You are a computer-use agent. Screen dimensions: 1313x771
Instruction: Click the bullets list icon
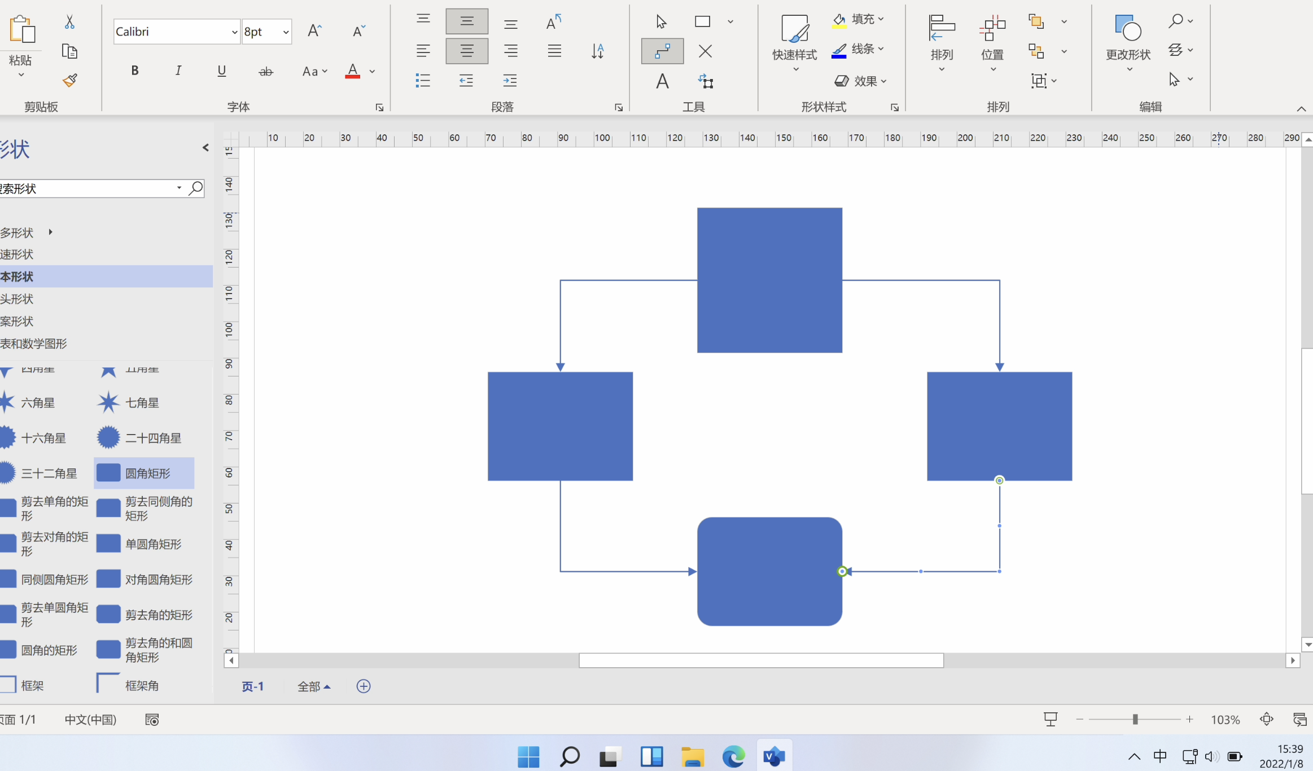pos(423,80)
